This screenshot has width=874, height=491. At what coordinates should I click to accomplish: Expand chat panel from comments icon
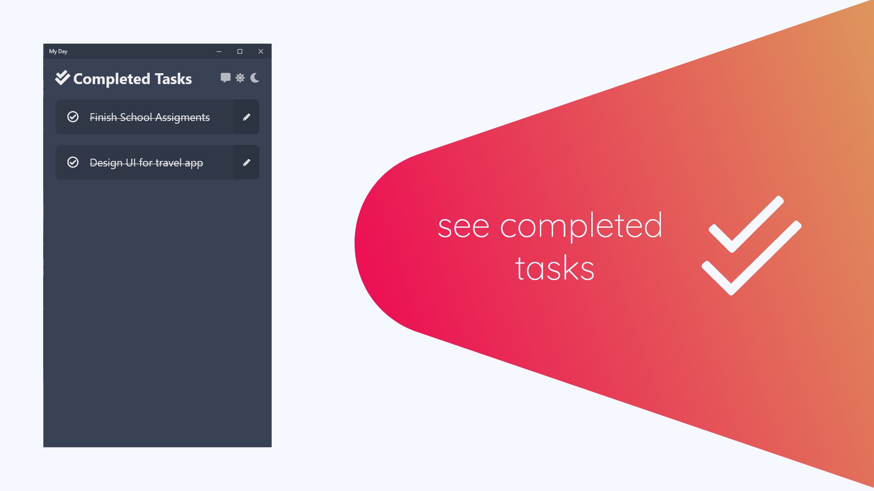click(226, 78)
